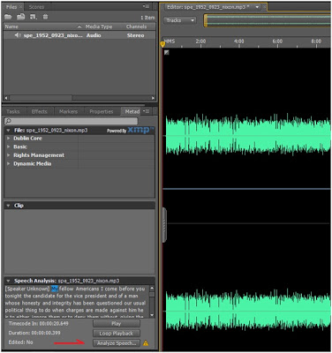
Task: Click the panel collapse grip left of waveform
Action: [164, 225]
